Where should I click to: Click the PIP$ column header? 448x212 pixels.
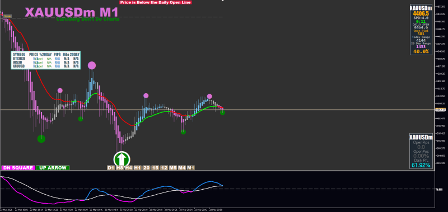[57, 54]
